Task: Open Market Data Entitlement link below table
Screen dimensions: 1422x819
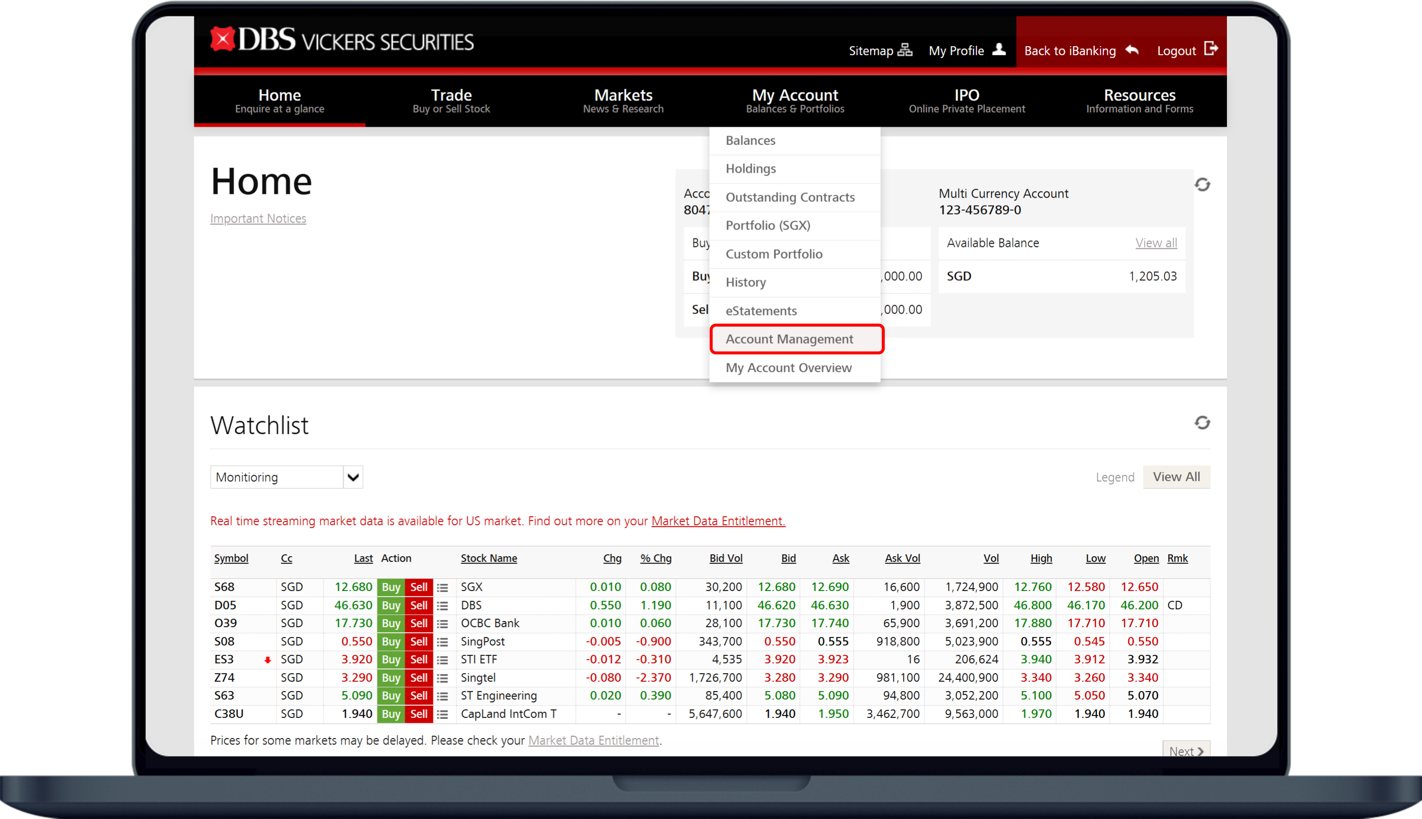Action: tap(593, 740)
